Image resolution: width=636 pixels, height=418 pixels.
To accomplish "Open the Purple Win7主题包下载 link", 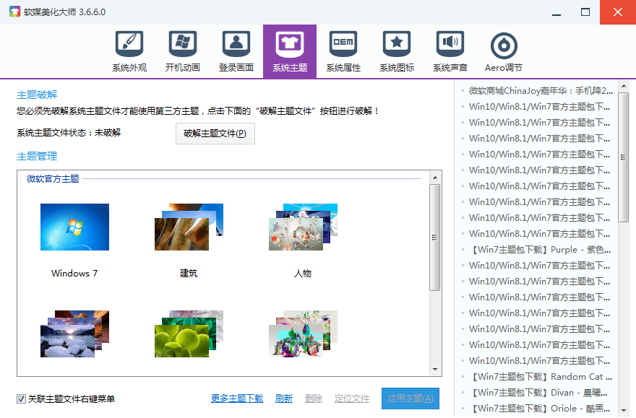I will [540, 250].
